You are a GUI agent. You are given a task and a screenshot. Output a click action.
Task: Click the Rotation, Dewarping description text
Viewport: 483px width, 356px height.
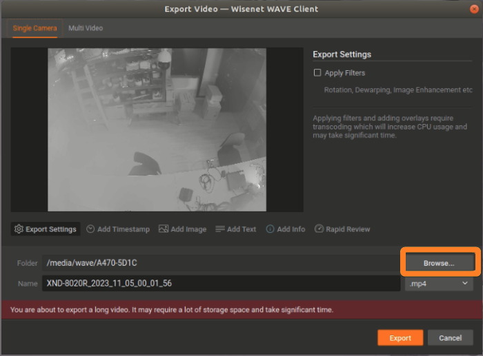point(398,90)
